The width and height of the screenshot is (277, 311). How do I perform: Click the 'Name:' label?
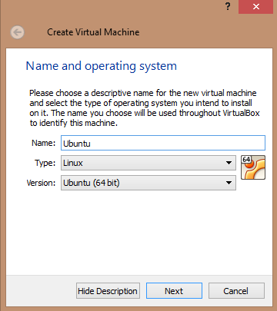point(43,143)
